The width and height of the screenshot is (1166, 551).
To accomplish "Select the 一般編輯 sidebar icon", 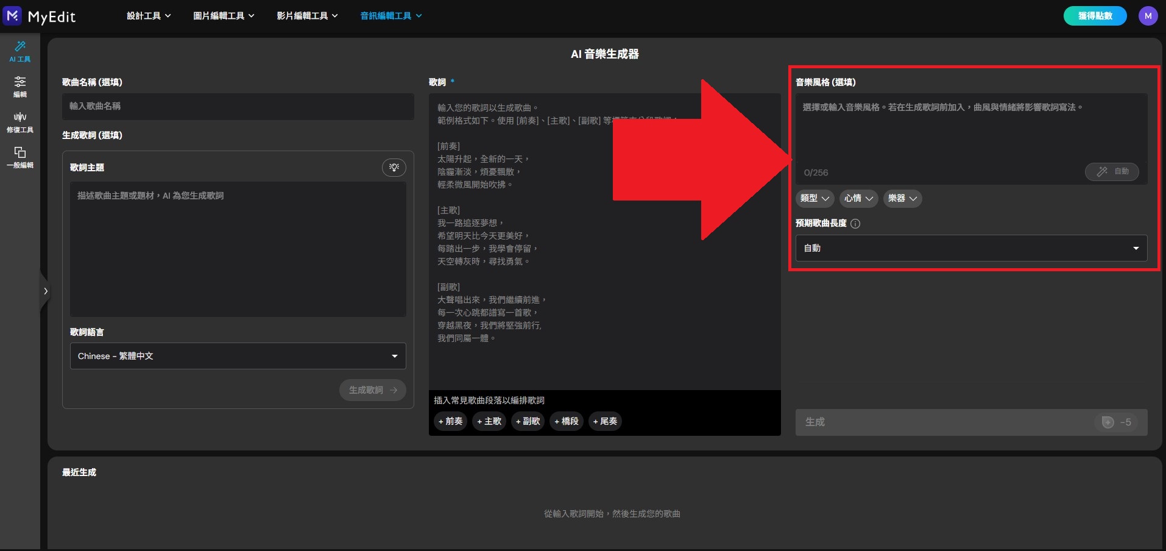I will click(20, 157).
